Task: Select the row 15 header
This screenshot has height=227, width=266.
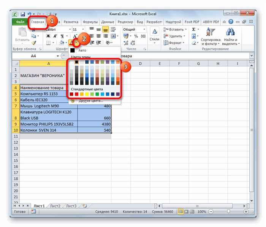Action: click(16, 160)
